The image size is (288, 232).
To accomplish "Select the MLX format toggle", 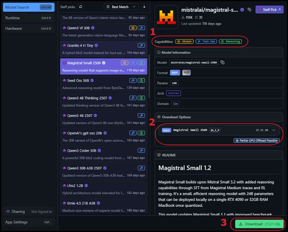I will click(186, 73).
